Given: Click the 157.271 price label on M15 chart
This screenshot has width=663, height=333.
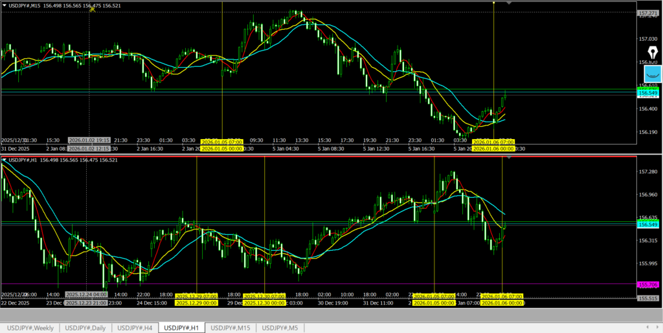Looking at the screenshot, I should coord(648,13).
